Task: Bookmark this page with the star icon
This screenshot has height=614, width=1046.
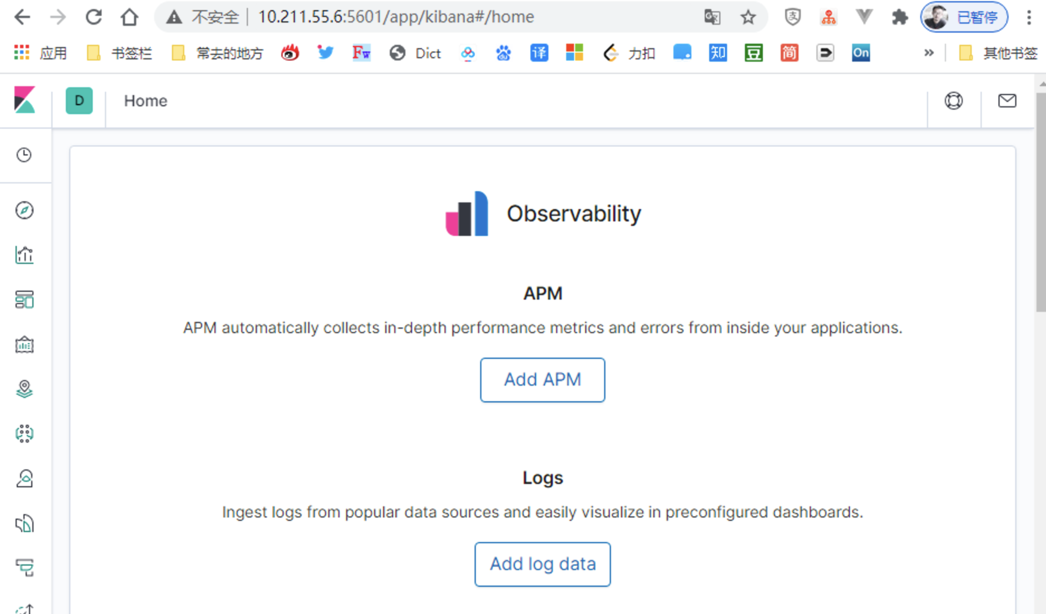Action: (748, 17)
